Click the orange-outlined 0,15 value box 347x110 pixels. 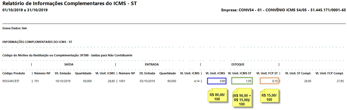(x=269, y=81)
